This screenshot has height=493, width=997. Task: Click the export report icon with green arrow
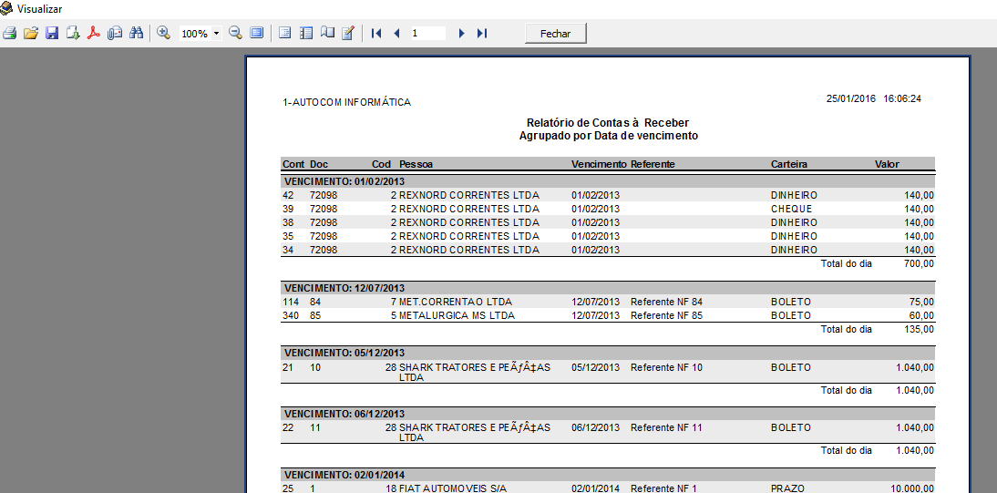click(x=73, y=34)
